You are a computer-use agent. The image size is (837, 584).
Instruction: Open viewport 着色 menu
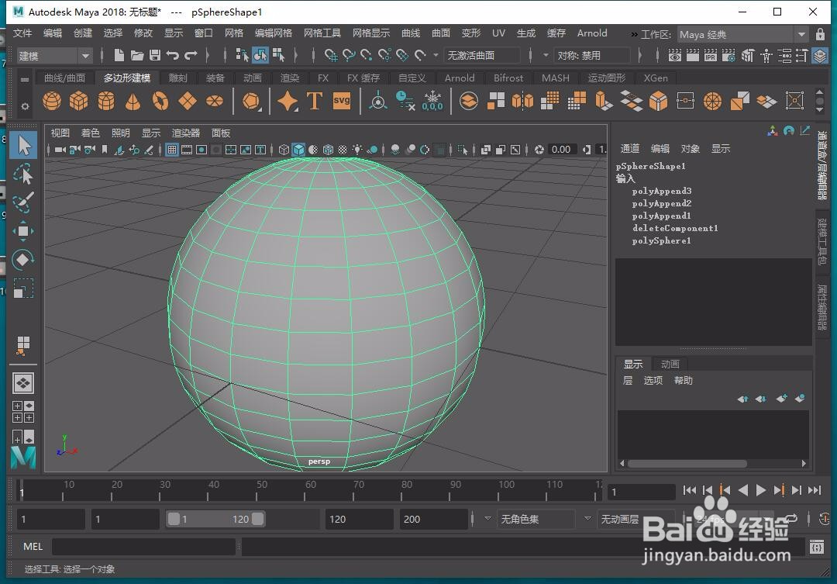click(x=90, y=133)
